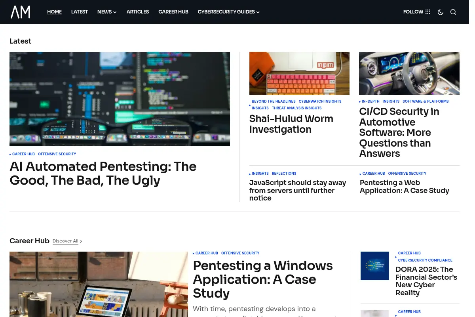Open the Shai-Hulud Worm Investigation article
This screenshot has height=317, width=475.
click(x=291, y=124)
